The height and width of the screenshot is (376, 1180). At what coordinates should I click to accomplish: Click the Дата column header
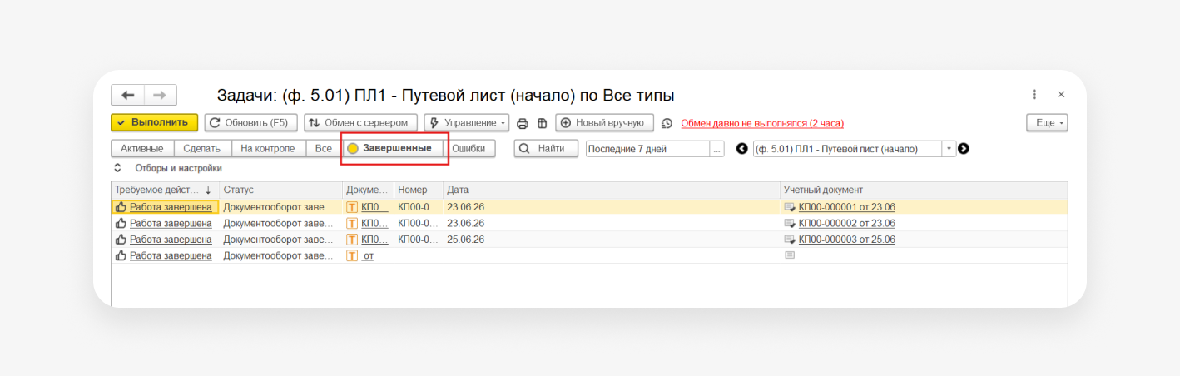612,190
